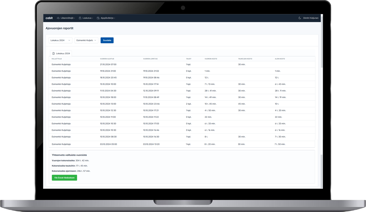Open Dimitri Kaljunen user profile

[x=311, y=18]
